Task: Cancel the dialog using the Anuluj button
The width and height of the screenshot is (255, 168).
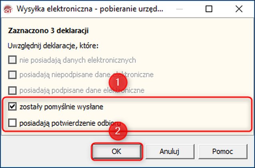Action: [169, 152]
